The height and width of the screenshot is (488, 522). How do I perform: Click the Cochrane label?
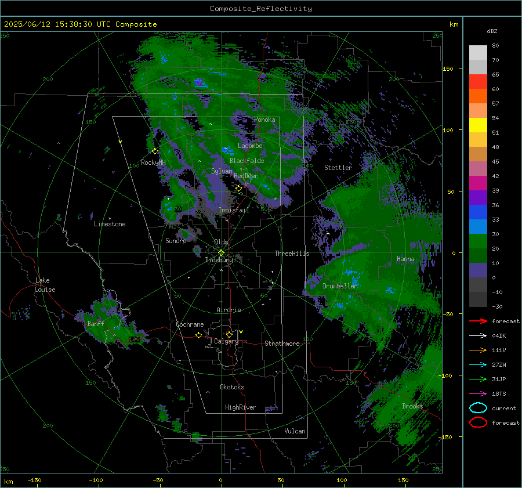coord(190,324)
